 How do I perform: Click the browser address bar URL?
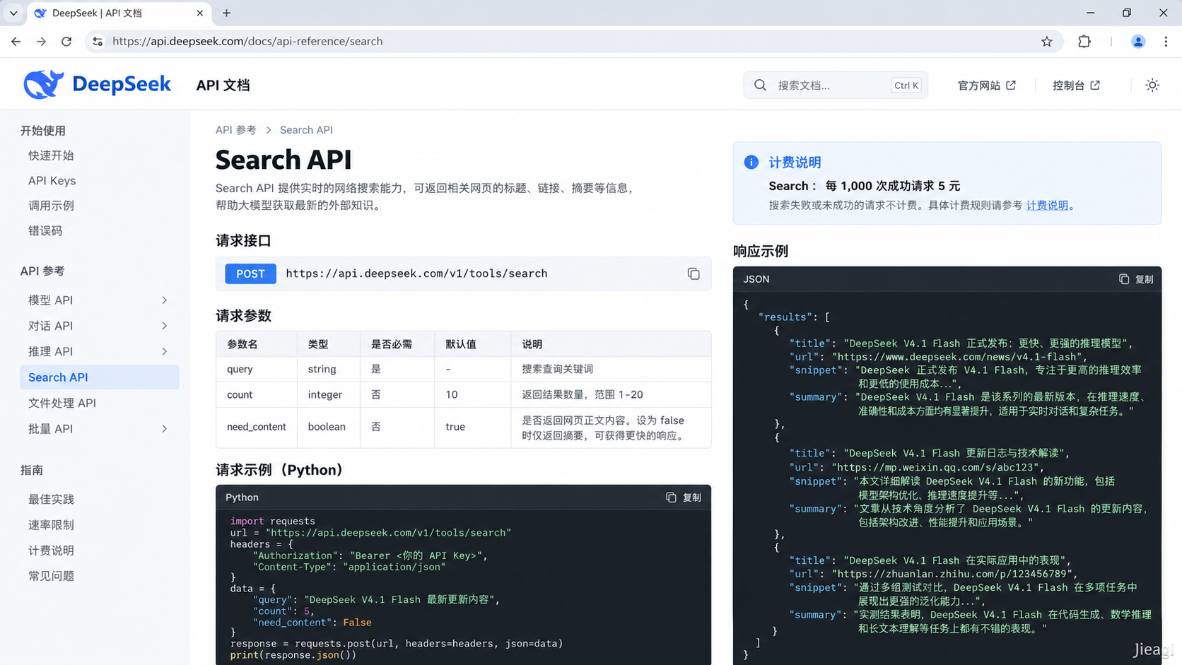coord(247,42)
